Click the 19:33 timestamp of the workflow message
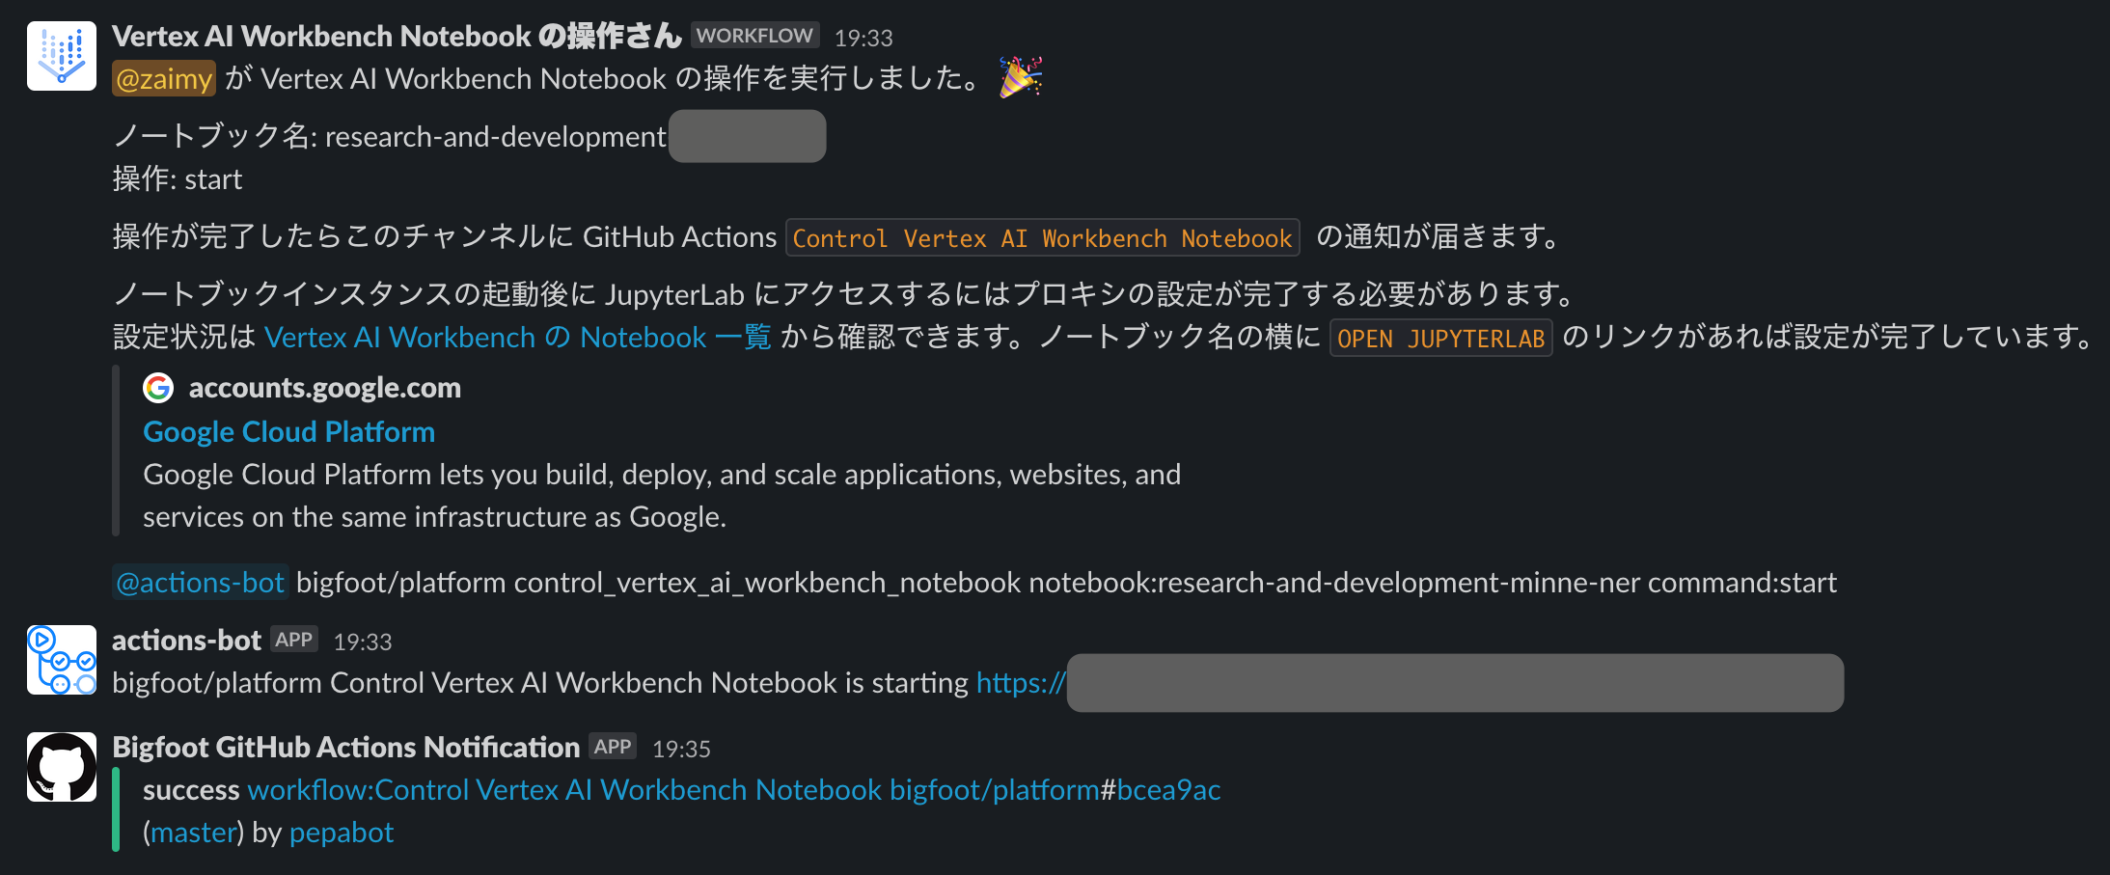This screenshot has width=2110, height=875. coord(866,37)
